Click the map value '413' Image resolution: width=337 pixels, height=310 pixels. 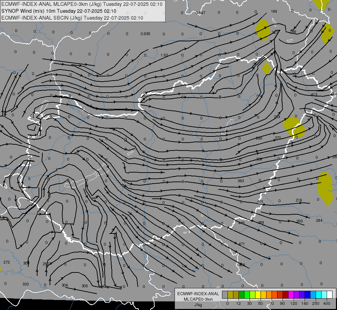[314, 94]
